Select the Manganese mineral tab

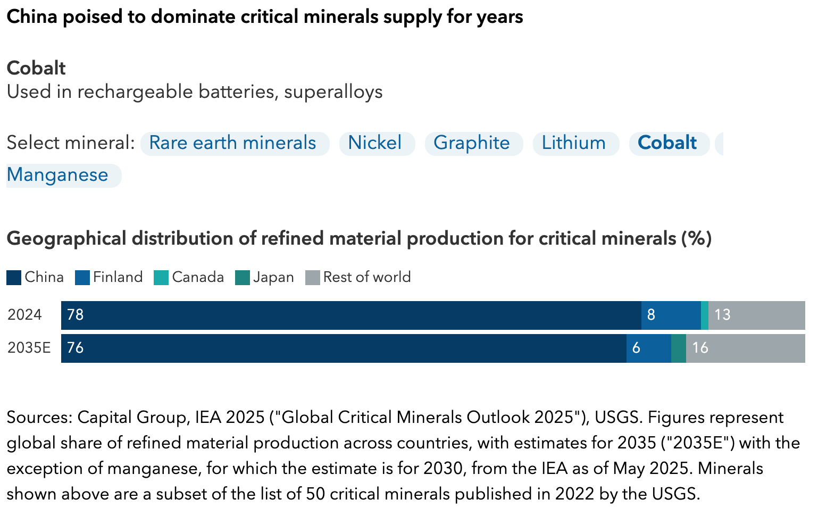(58, 175)
